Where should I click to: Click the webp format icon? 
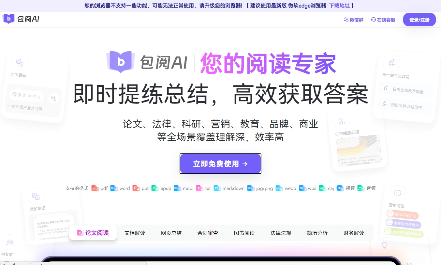coord(279,188)
